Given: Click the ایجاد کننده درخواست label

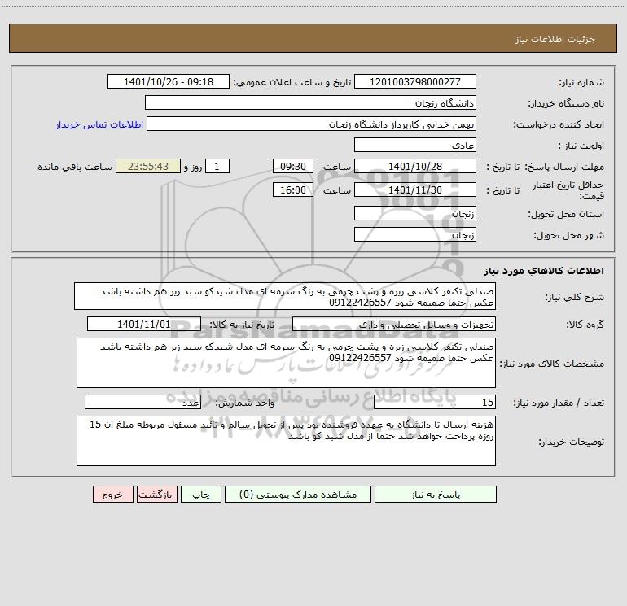Looking at the screenshot, I should tap(559, 125).
